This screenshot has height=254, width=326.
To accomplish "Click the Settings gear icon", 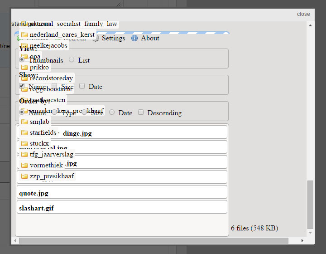I will point(96,38).
